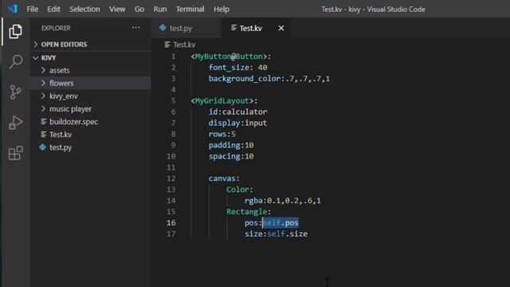Click the MyButton@Button rule text

(x=231, y=57)
